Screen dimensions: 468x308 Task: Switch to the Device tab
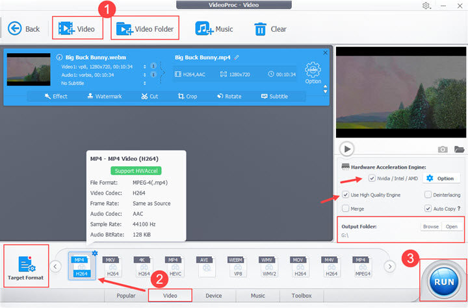coord(214,296)
